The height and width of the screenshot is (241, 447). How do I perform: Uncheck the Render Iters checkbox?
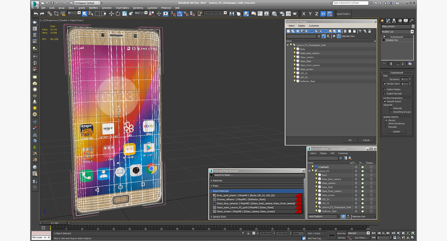point(384,84)
